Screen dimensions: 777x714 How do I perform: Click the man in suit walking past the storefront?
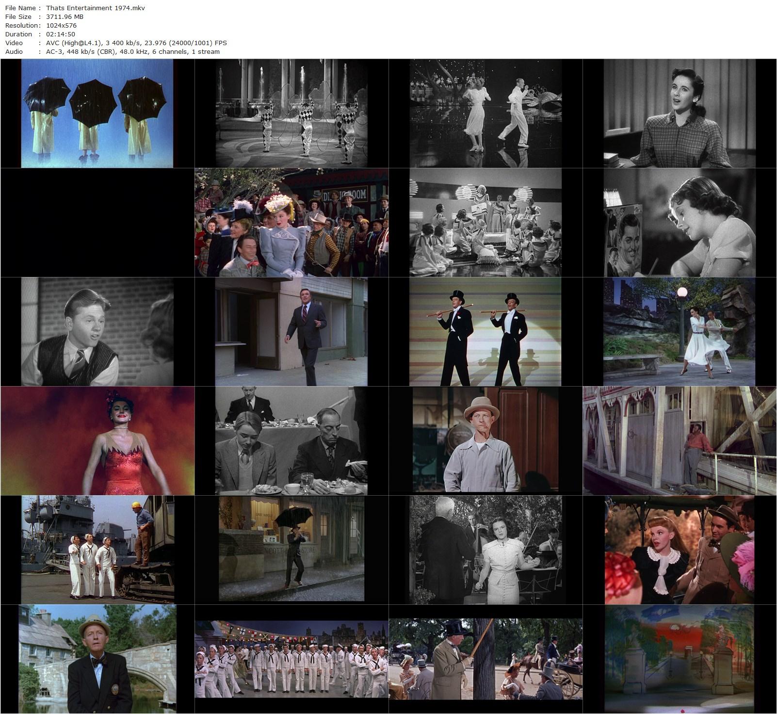(291, 332)
